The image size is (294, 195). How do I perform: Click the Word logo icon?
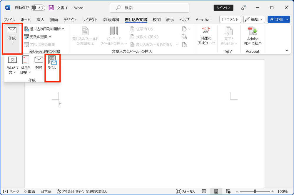tap(8, 8)
